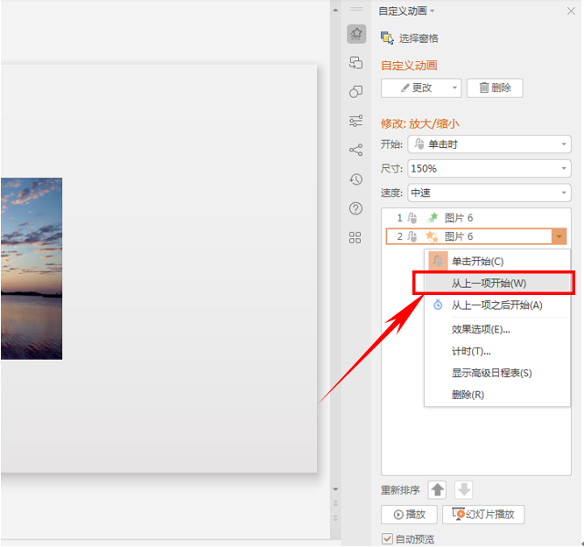This screenshot has width=584, height=547.
Task: Close the custom animation task pane
Action: [571, 11]
